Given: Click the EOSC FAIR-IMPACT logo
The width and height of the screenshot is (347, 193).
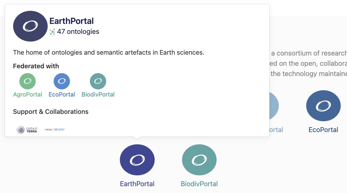Looking at the screenshot, I should pyautogui.click(x=54, y=130).
